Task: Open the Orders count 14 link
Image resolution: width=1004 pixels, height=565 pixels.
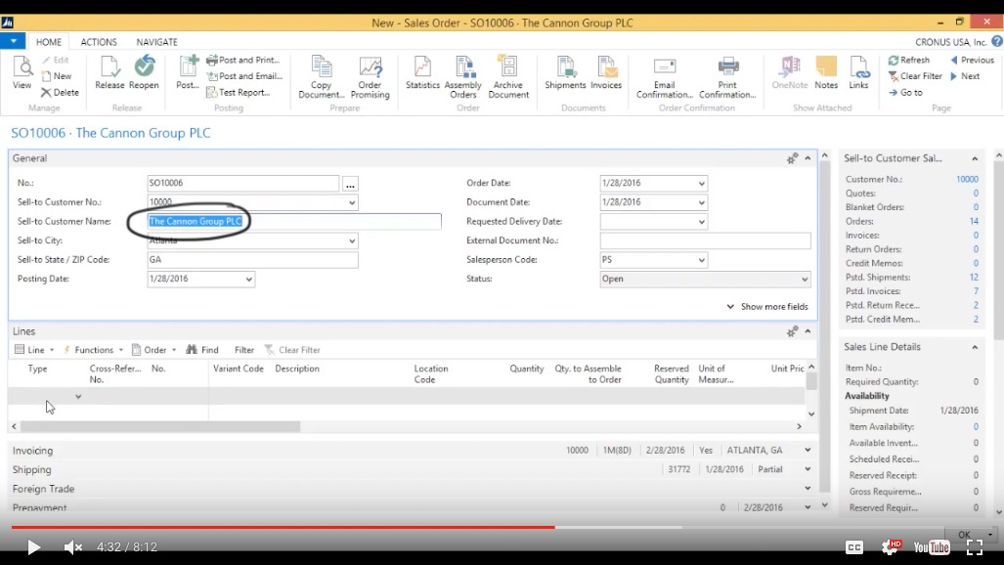Action: [x=974, y=221]
